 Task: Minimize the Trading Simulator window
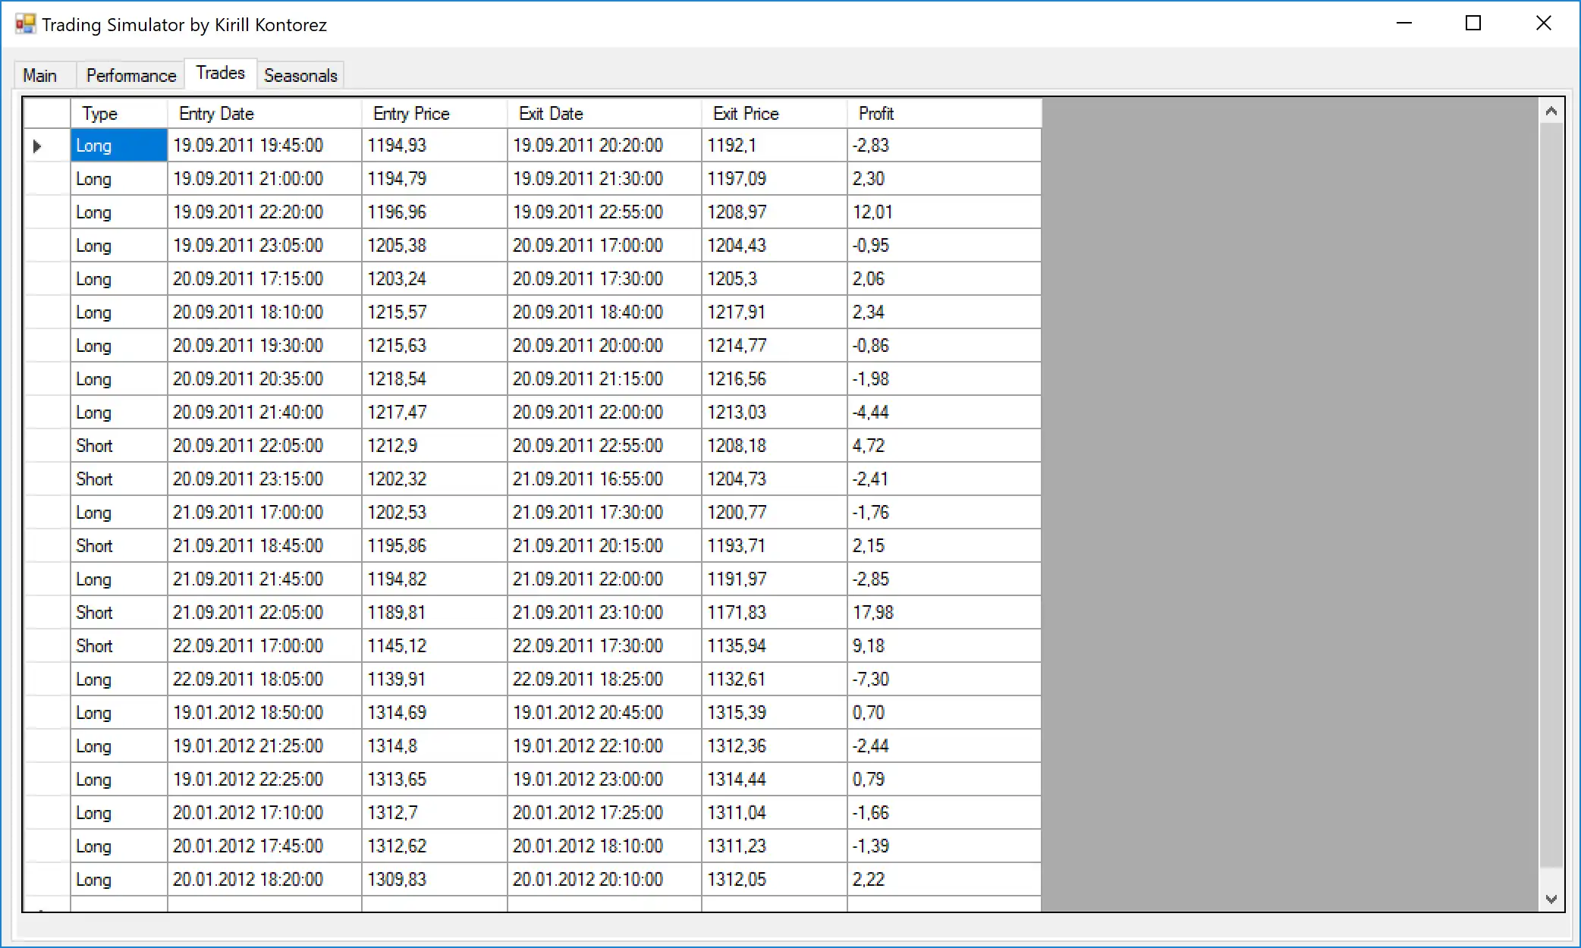tap(1403, 24)
